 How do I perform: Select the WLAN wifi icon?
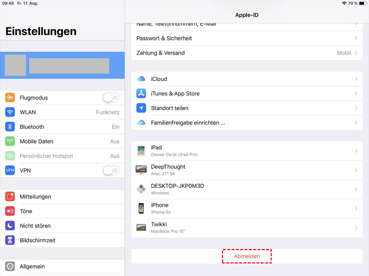10,112
